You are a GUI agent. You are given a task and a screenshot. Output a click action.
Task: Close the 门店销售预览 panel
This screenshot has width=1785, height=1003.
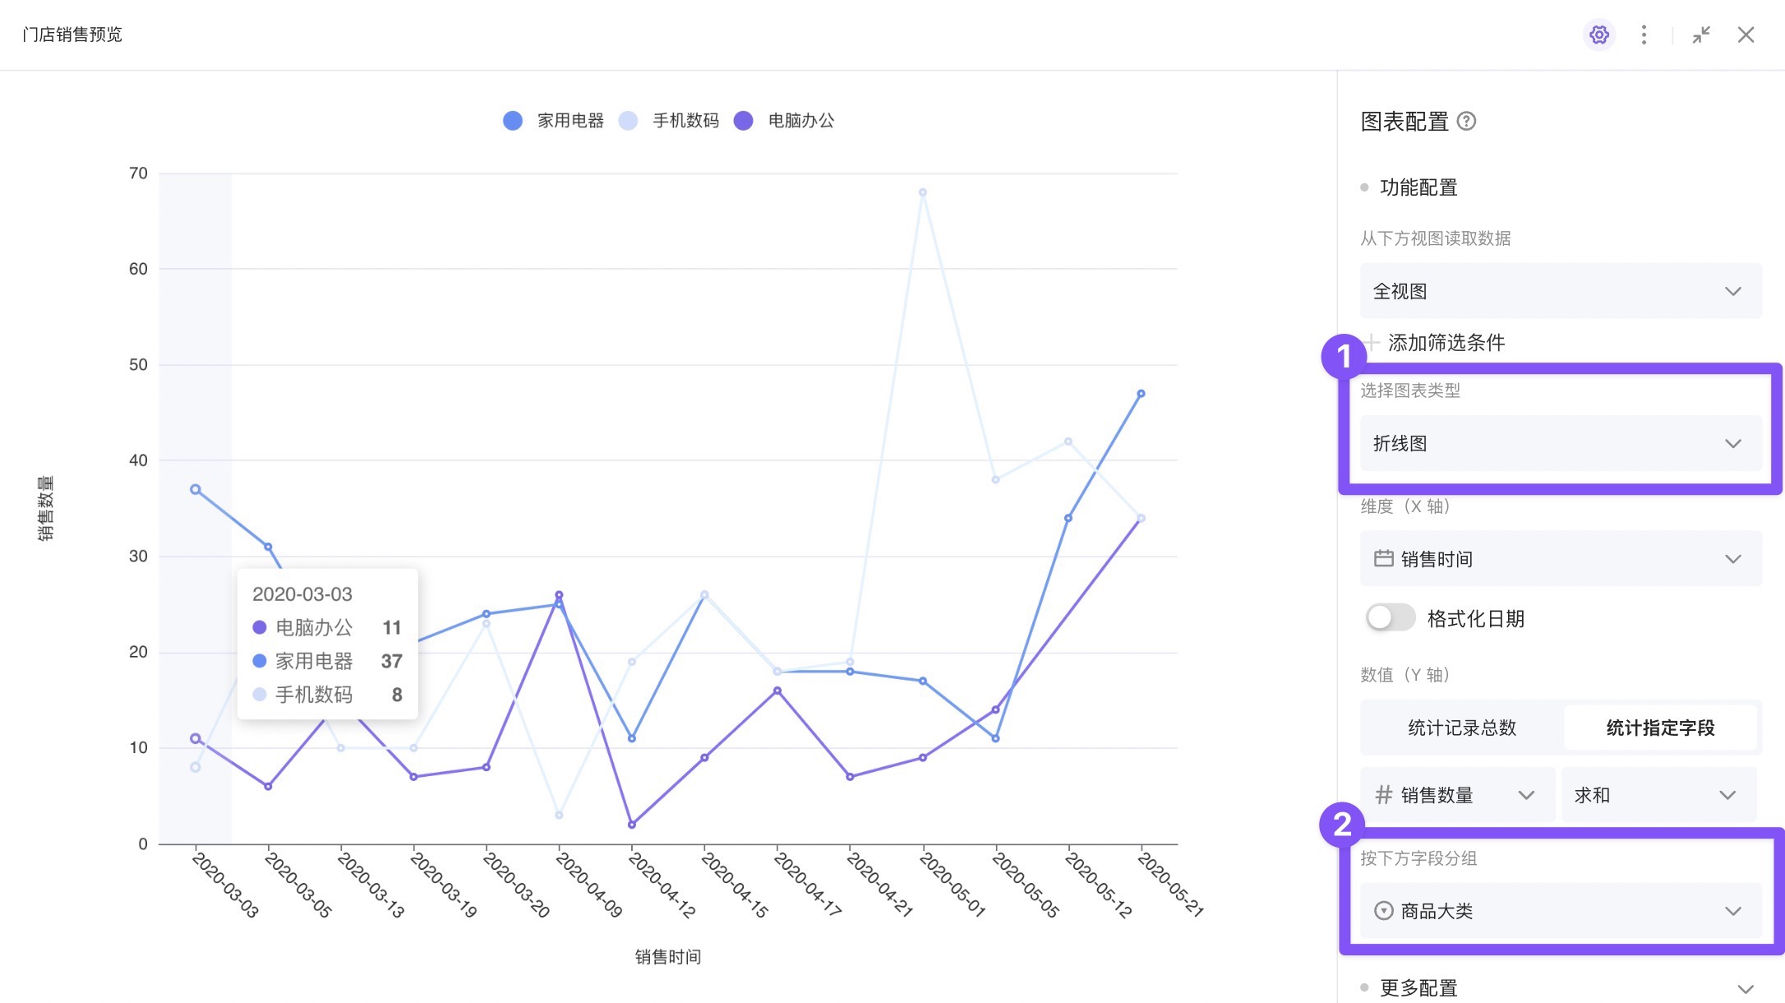tap(1746, 35)
